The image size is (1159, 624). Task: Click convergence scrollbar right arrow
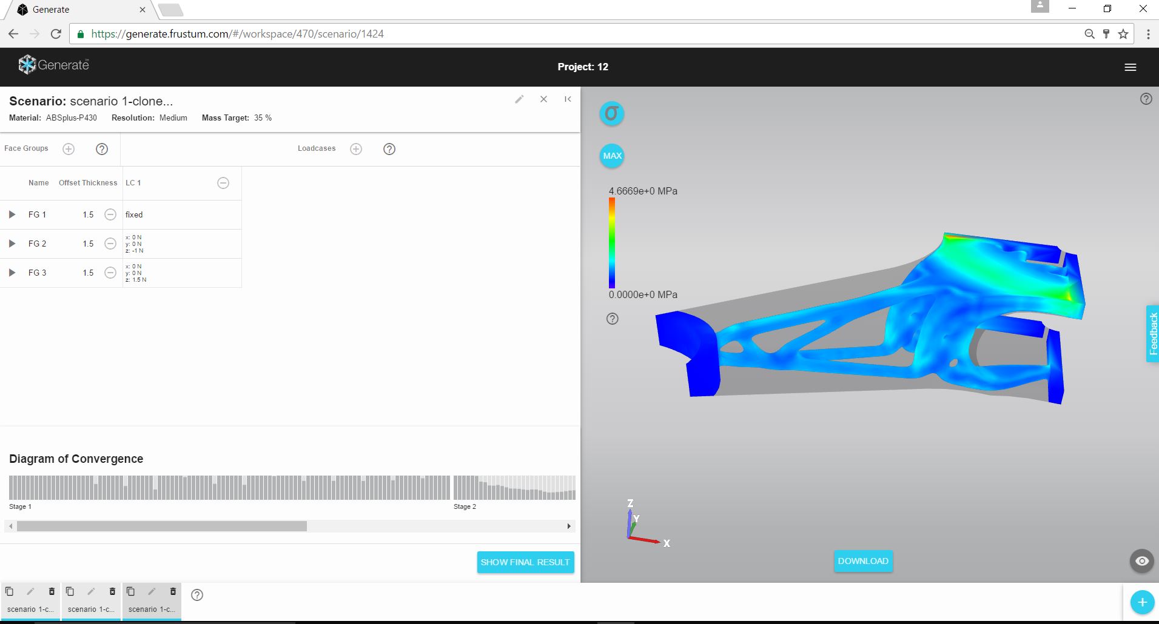click(569, 526)
